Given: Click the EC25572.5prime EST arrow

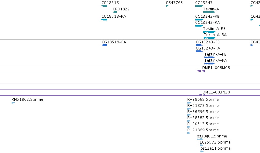Looking at the screenshot, I should click(x=201, y=145).
